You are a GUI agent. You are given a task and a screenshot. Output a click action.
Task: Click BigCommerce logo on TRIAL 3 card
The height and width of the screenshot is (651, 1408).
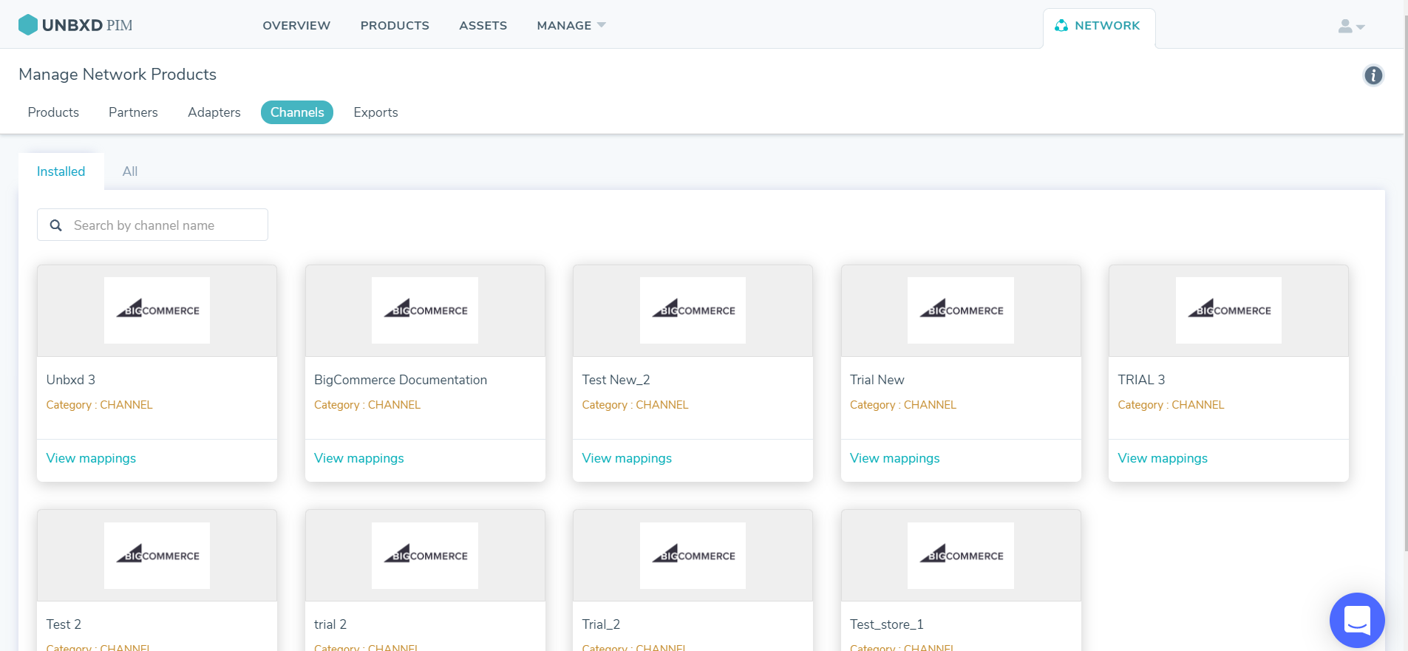tap(1228, 310)
